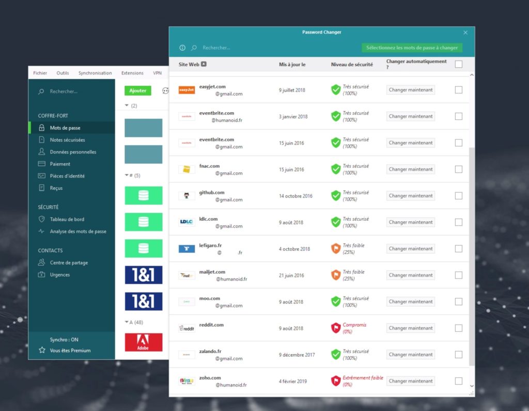Image resolution: width=529 pixels, height=411 pixels.
Task: Check the lefigaro.fr row checkbox
Action: [459, 249]
